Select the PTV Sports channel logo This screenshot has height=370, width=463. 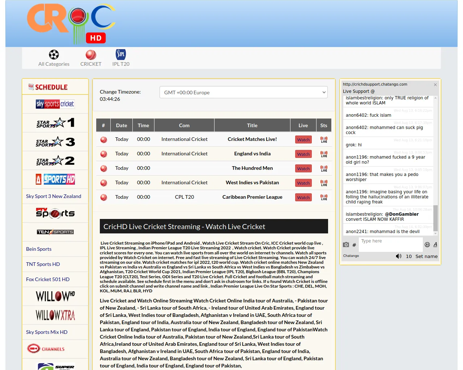55,213
